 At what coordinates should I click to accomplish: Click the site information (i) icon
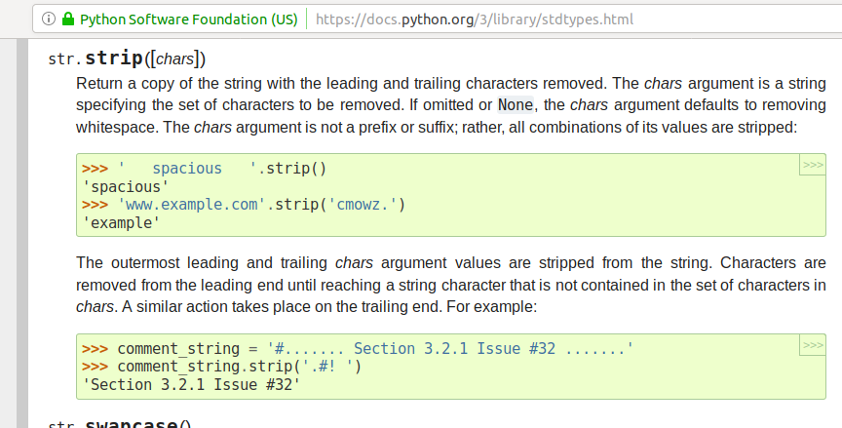click(49, 19)
